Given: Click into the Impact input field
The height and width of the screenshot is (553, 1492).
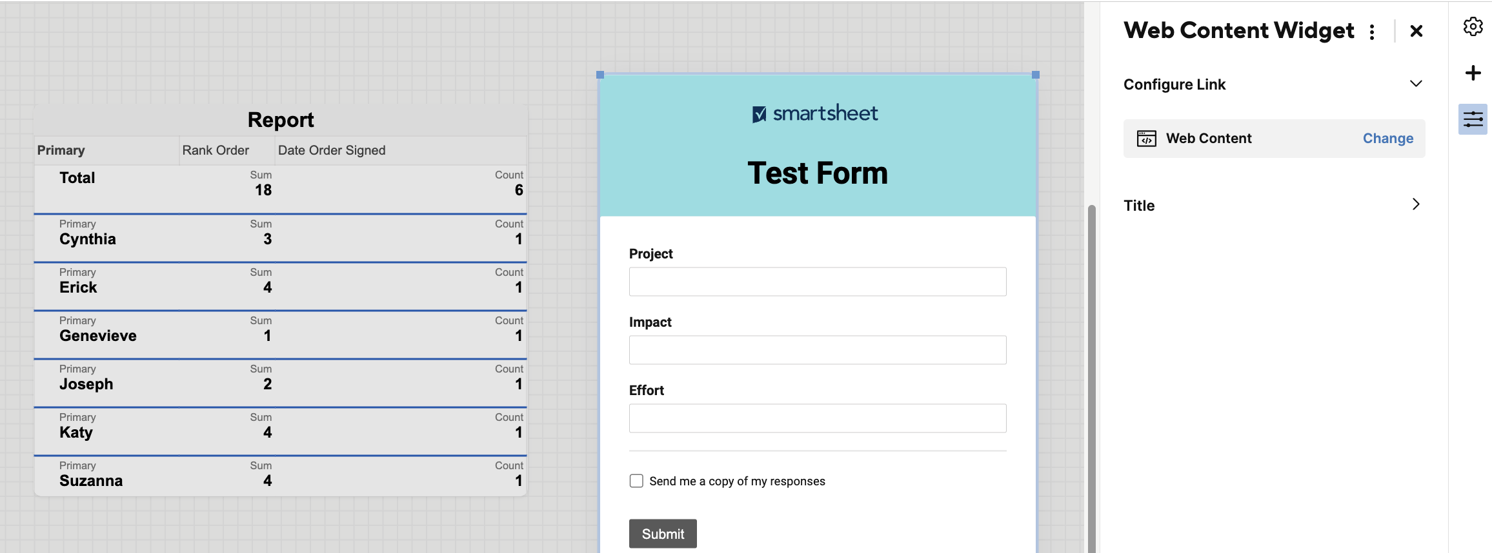Looking at the screenshot, I should (x=818, y=350).
